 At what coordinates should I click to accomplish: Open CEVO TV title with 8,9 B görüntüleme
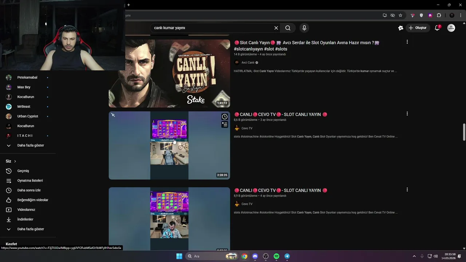point(281,190)
